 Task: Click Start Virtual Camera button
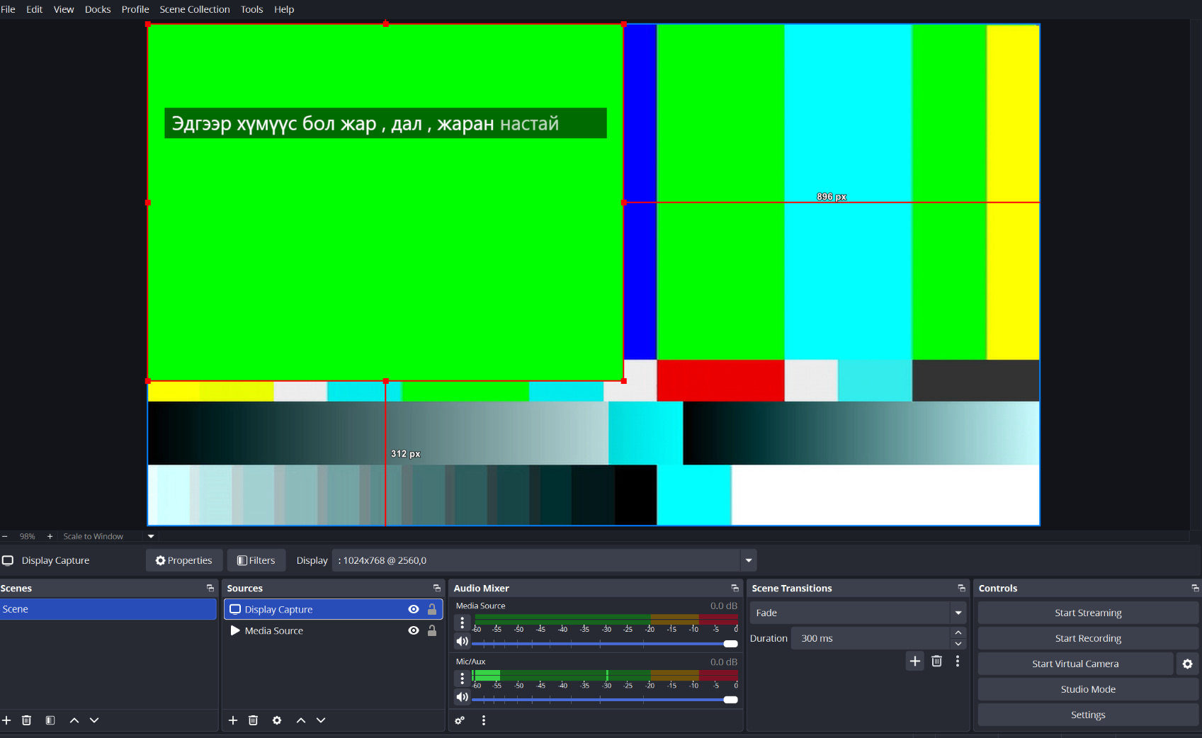pos(1075,664)
